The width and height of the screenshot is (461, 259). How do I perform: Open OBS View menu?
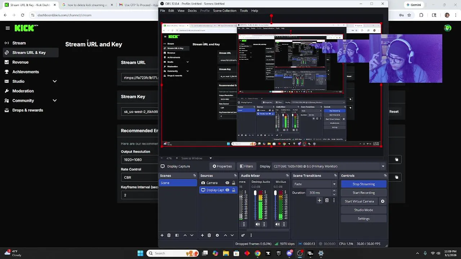click(181, 11)
